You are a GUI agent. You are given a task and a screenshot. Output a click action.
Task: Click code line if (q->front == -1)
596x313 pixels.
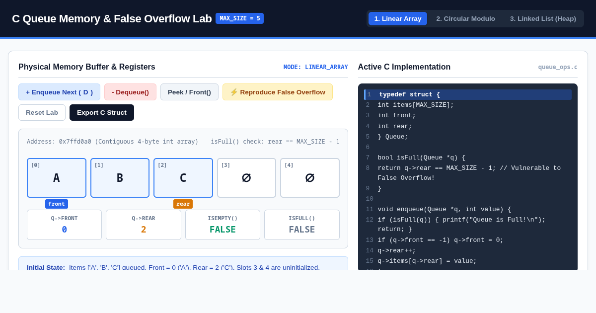[468, 240]
